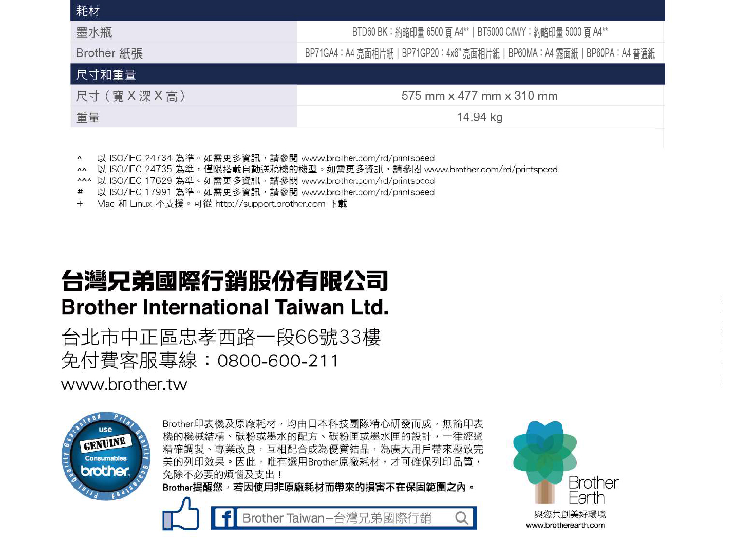Open printspeed link on the ISO/IEC 17991 line
This screenshot has height=558, width=734.
(x=368, y=192)
